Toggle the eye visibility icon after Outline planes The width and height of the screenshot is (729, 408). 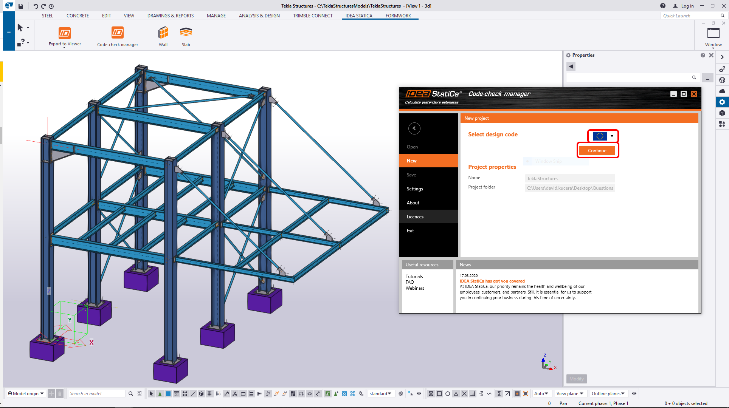634,394
